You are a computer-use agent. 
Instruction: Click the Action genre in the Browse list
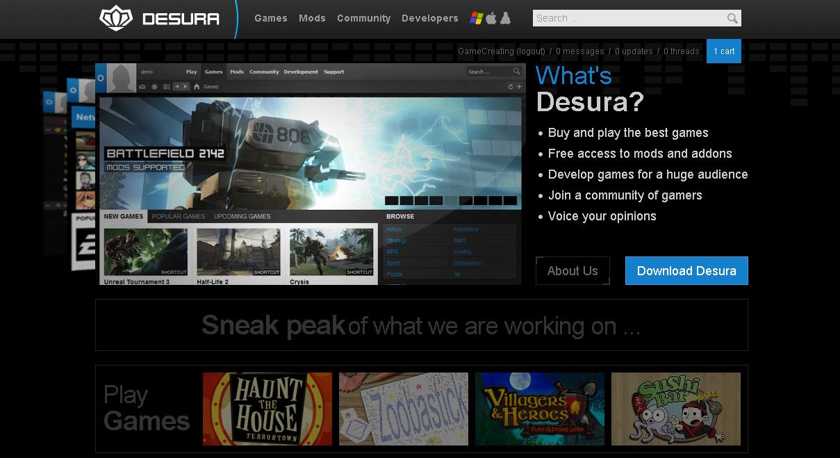point(394,229)
